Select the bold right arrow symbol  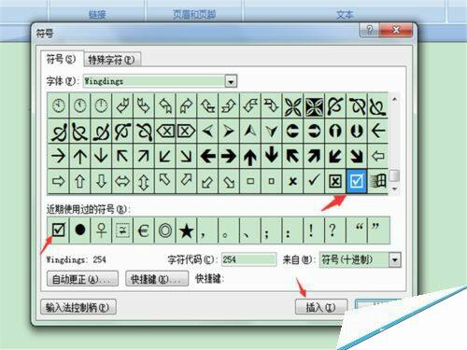click(x=229, y=156)
